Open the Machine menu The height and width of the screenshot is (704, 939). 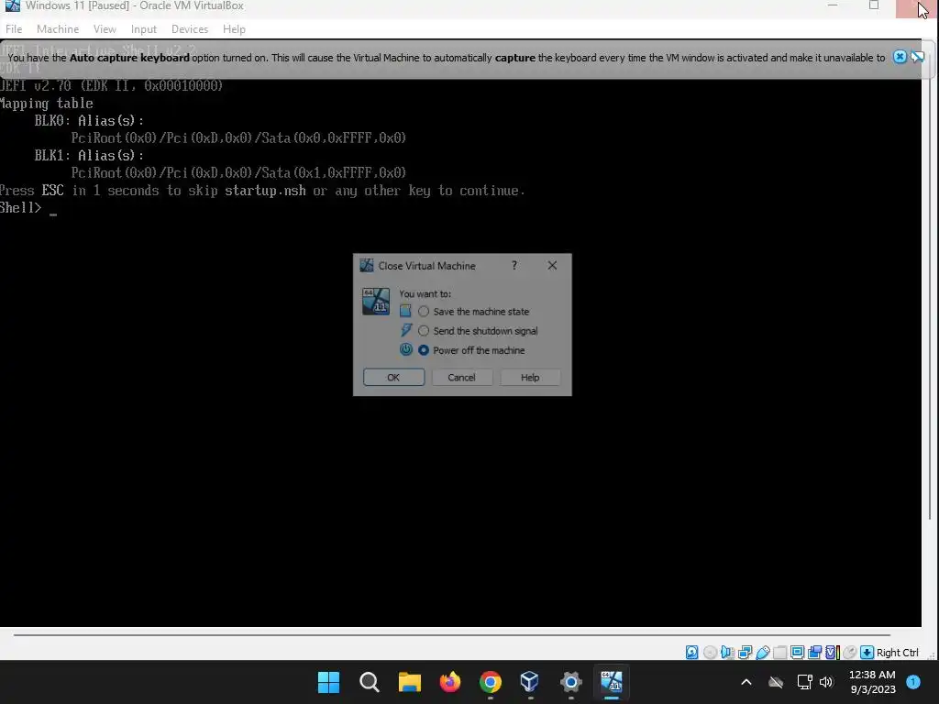click(x=58, y=28)
